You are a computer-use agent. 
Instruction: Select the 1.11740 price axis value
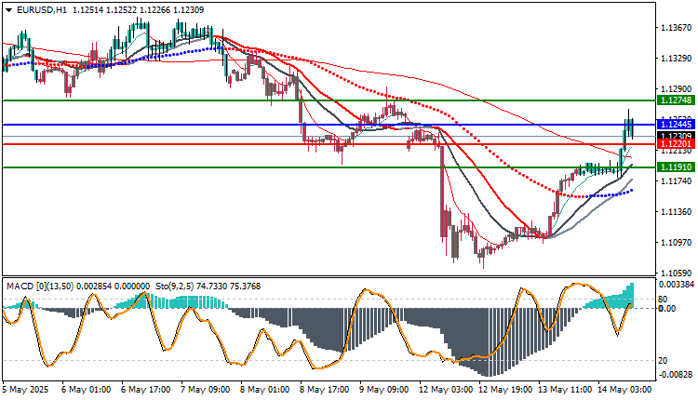pyautogui.click(x=677, y=181)
